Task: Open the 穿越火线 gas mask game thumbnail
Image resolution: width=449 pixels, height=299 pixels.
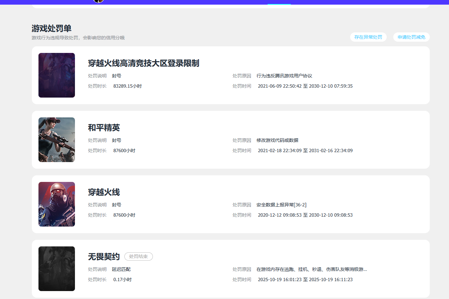Action: [57, 204]
